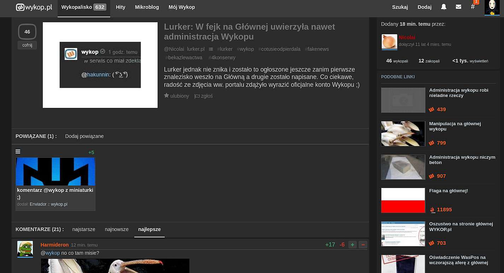Screen dimensions: 504x273
Task: Sort comments by najnowsze
Action: coord(117,229)
